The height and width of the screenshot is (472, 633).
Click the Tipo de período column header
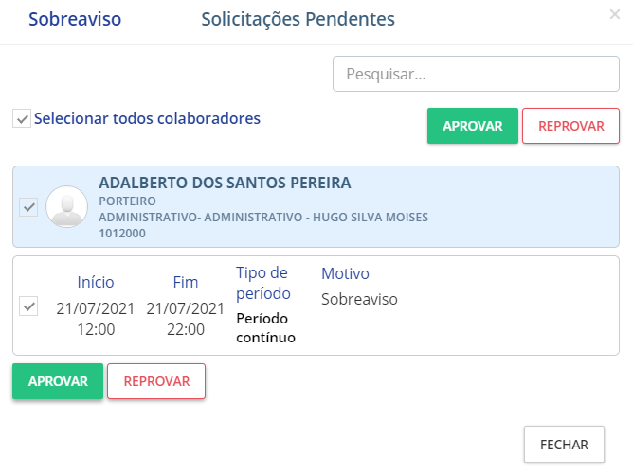(x=263, y=283)
